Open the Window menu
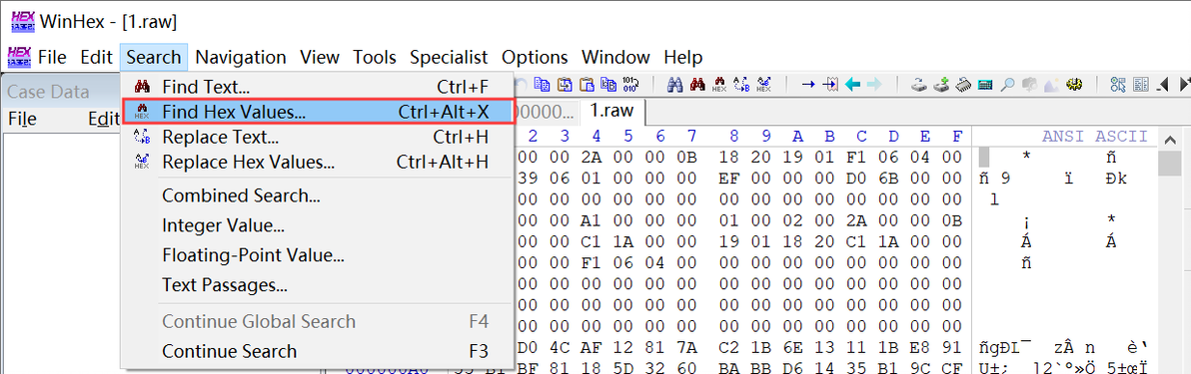This screenshot has height=374, width=1191. tap(616, 57)
